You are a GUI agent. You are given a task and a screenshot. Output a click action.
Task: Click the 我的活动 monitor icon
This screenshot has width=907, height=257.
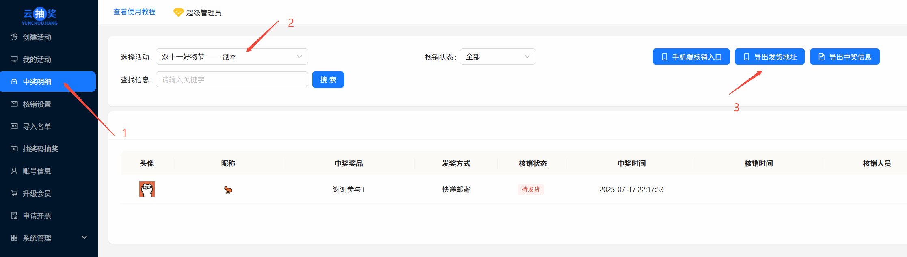(x=14, y=59)
